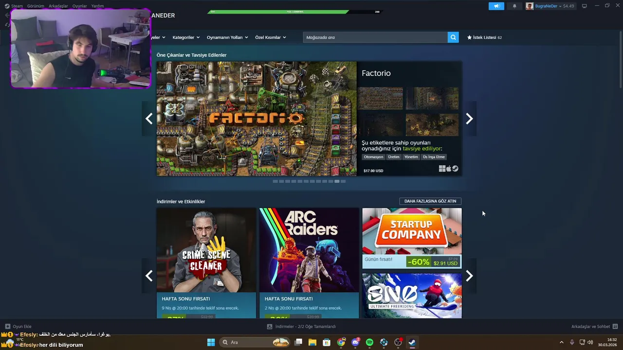The width and height of the screenshot is (623, 350).
Task: Jump to the last carousel indicator dot
Action: (343, 181)
